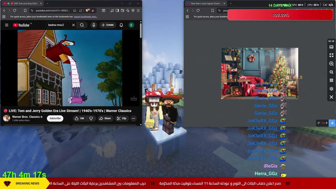Close the puzzle tool sidebar
The width and height of the screenshot is (336, 189).
331,97
